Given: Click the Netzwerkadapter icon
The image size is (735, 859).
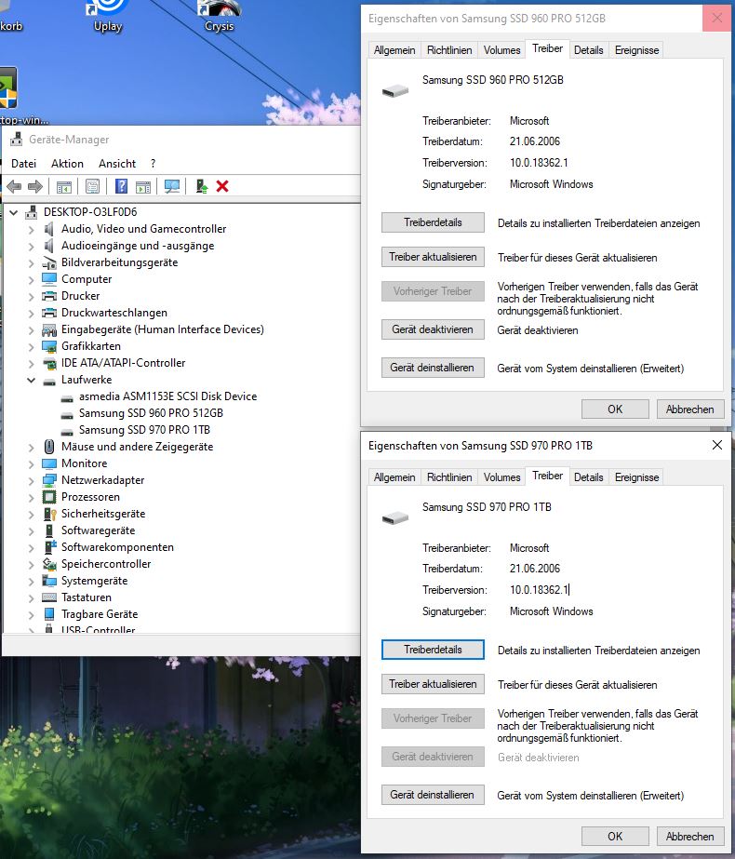Looking at the screenshot, I should (x=49, y=480).
